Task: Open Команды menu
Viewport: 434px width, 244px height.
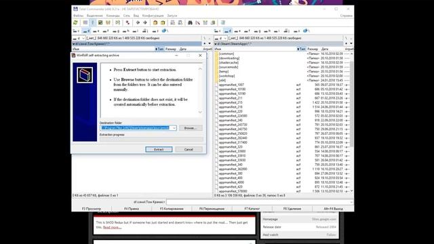Action: pyautogui.click(x=113, y=16)
